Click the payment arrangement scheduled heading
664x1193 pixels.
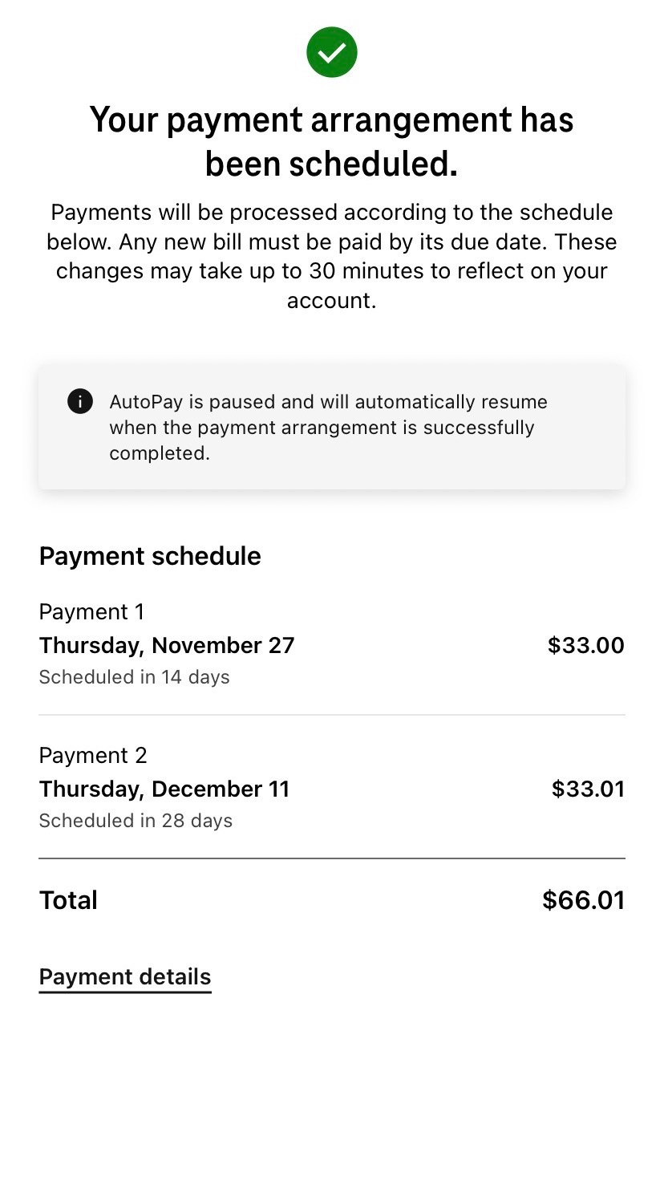331,141
